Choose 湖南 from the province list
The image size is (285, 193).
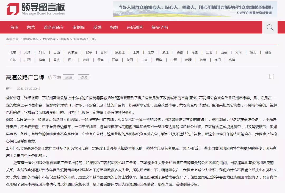pyautogui.click(x=268, y=52)
